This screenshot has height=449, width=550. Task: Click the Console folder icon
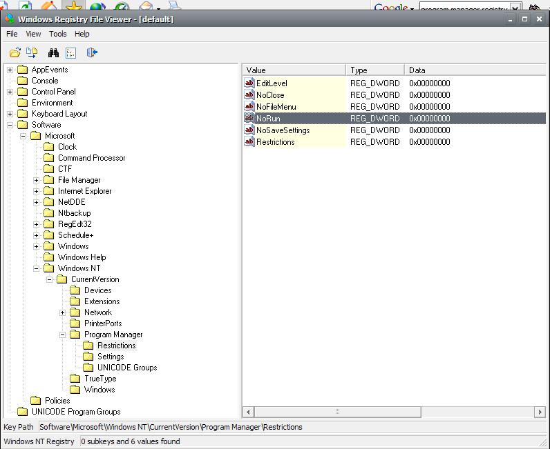point(22,81)
